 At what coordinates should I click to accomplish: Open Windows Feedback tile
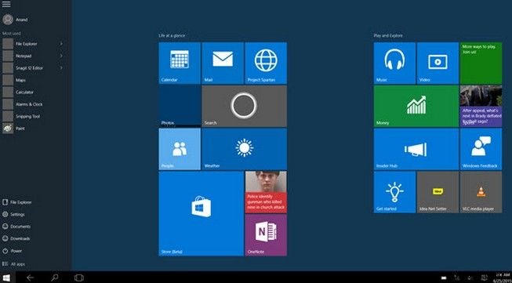pos(481,149)
